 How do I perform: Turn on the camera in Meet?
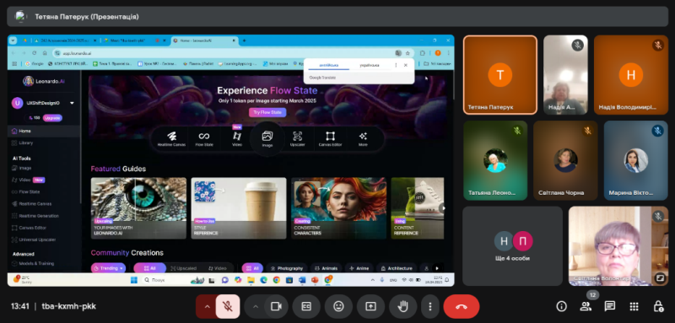pos(276,306)
